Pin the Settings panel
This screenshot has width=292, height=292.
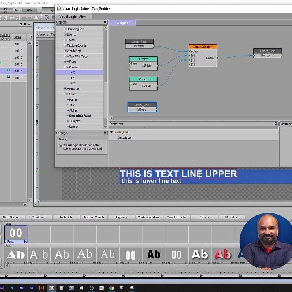click(x=105, y=133)
